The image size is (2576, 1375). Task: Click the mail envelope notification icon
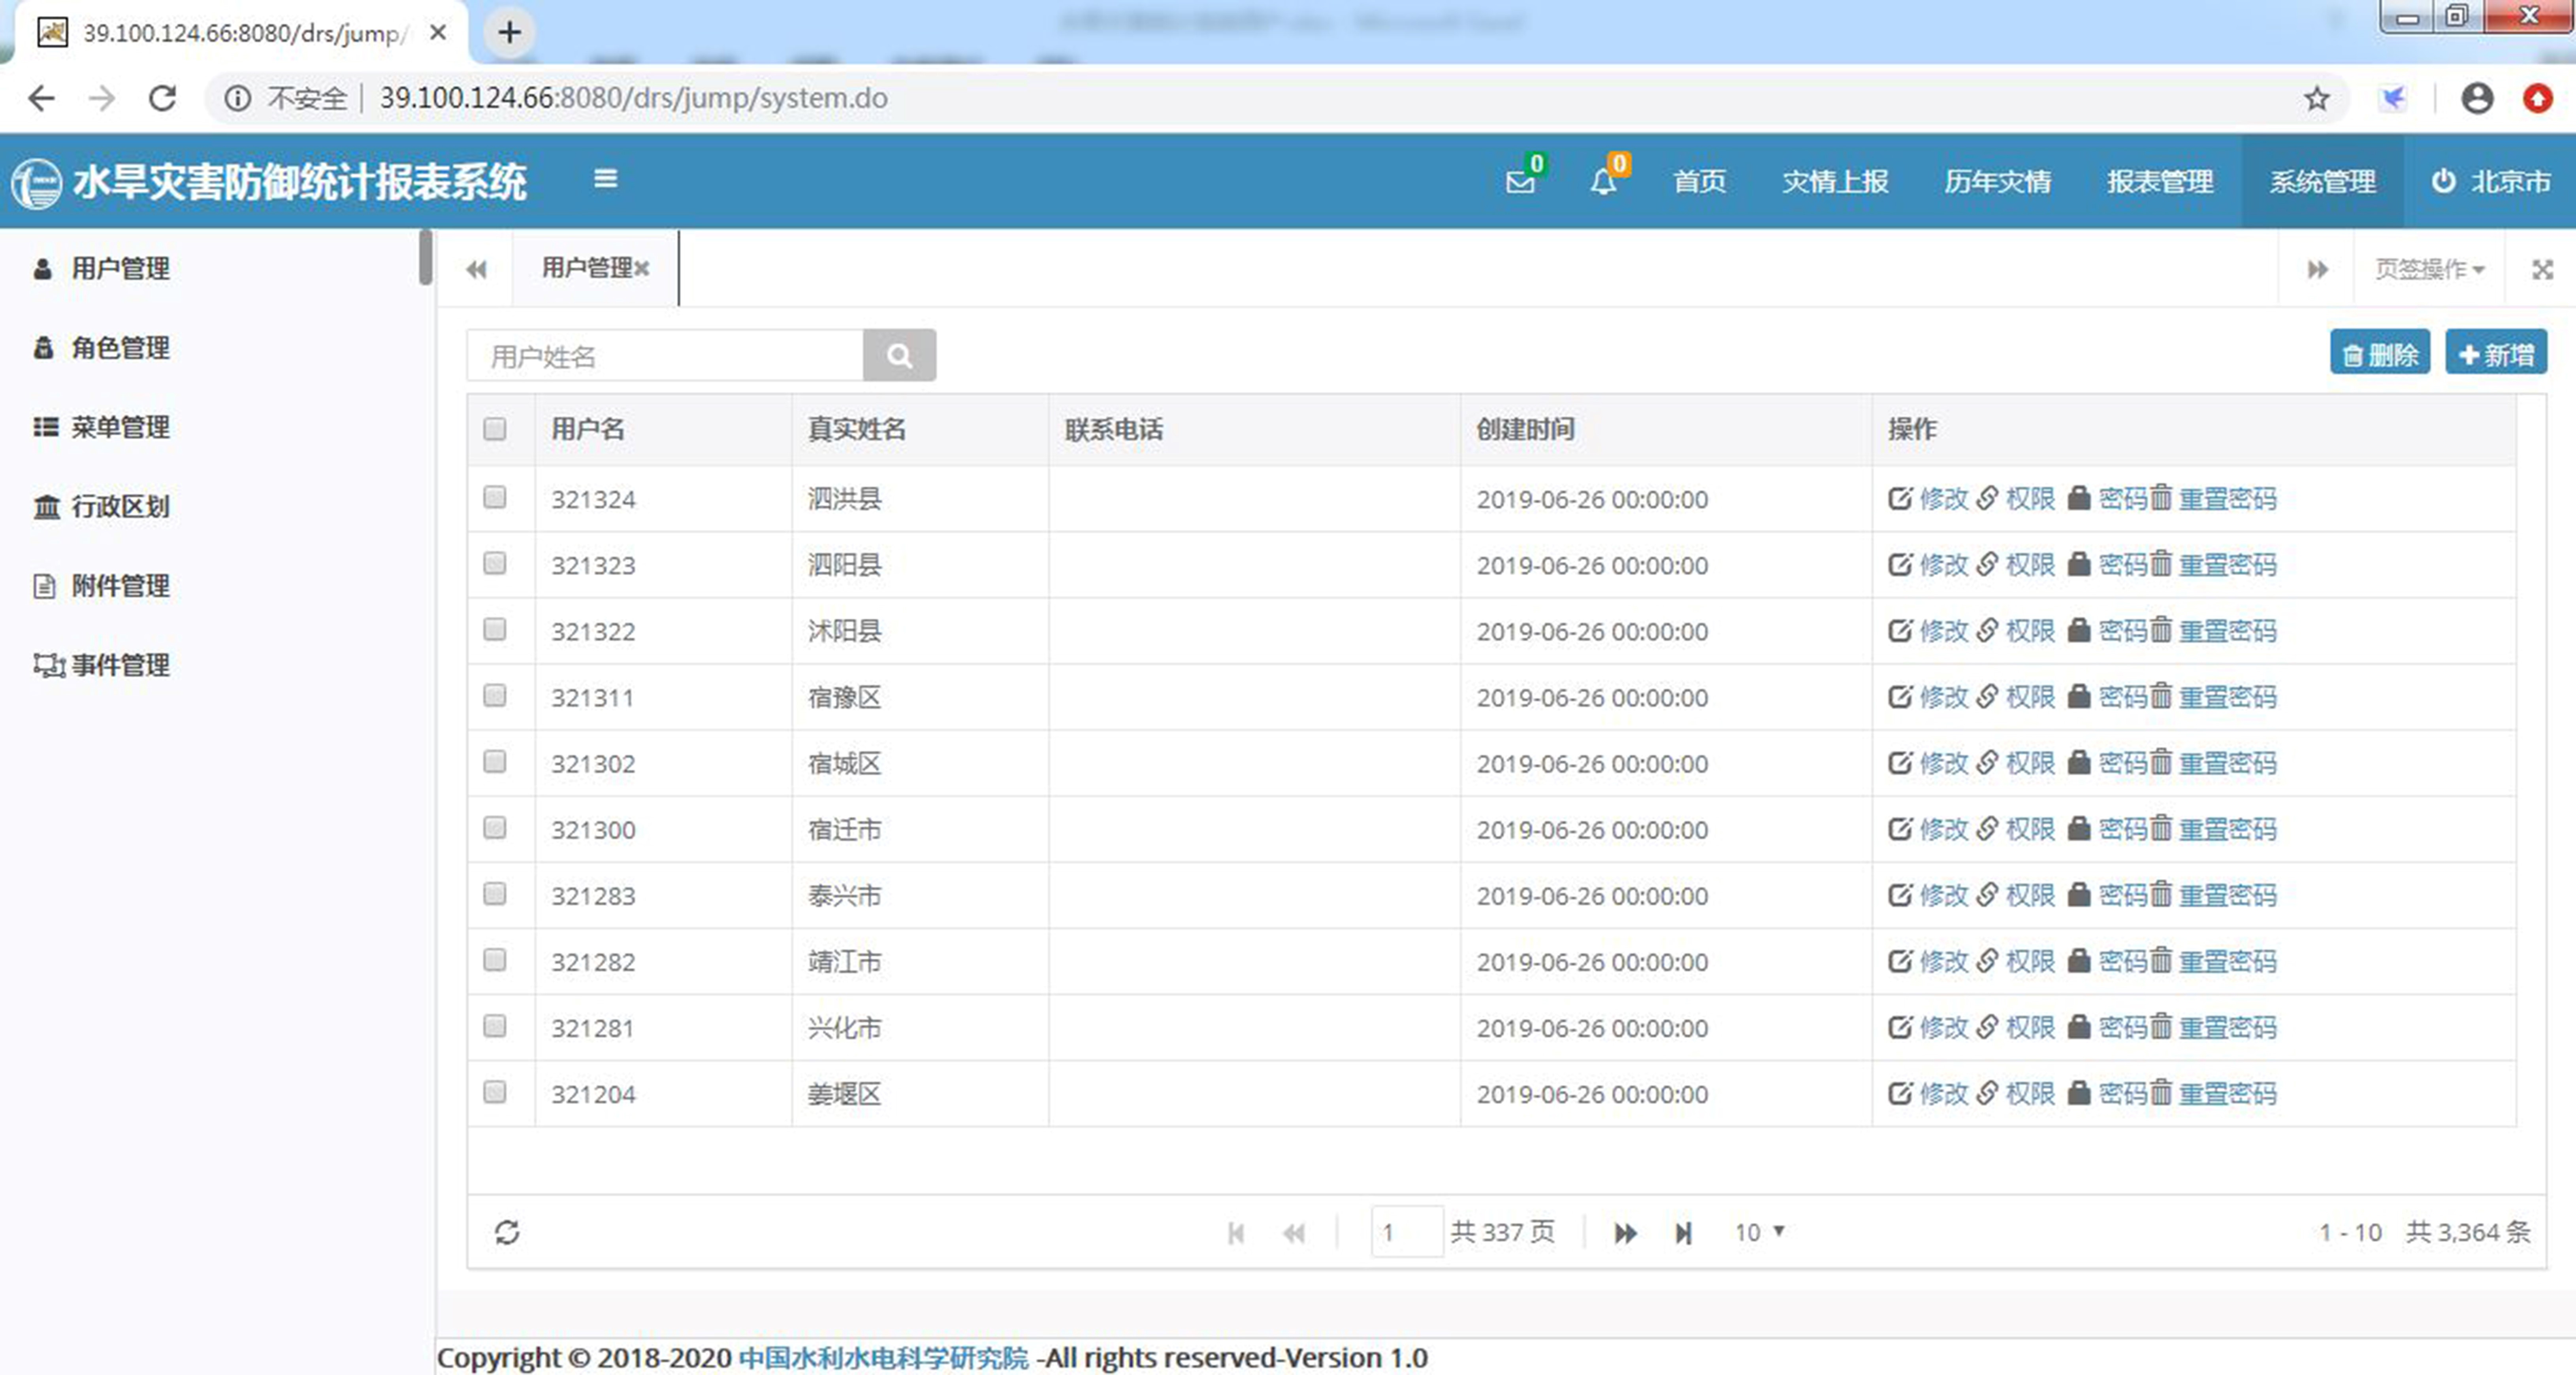[x=1520, y=182]
